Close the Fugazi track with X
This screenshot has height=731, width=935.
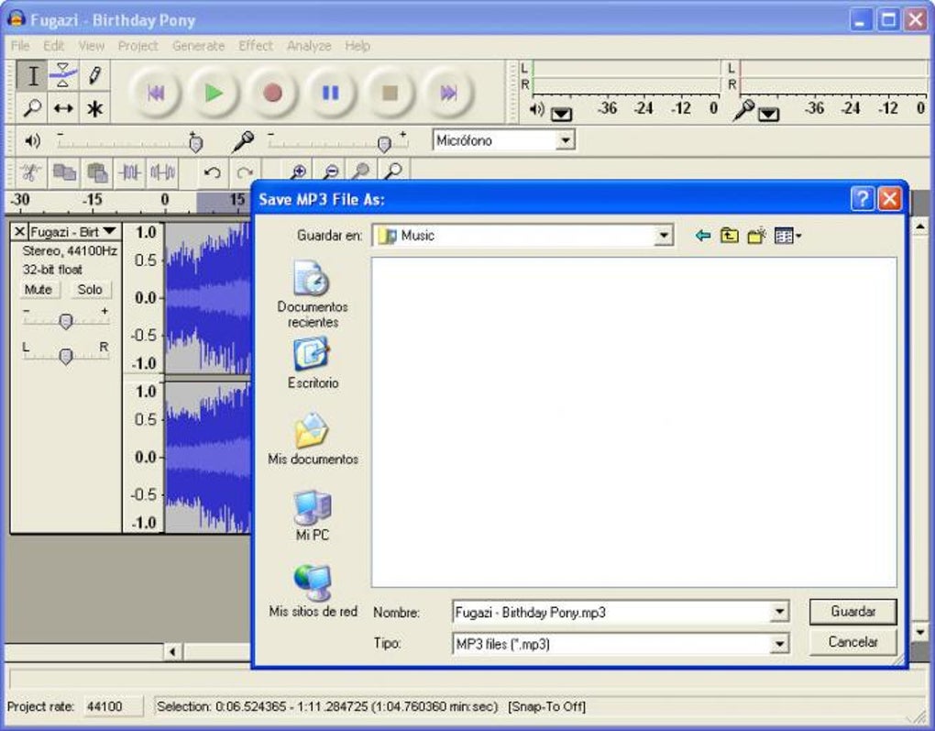click(19, 231)
